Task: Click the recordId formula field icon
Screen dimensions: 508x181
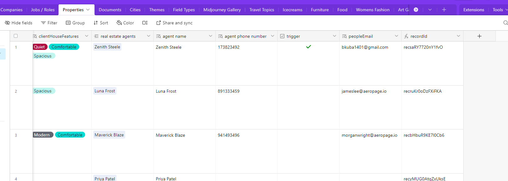Action: pos(406,37)
